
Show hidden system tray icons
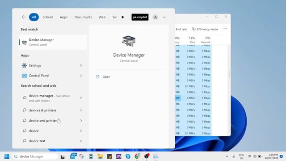point(227,157)
